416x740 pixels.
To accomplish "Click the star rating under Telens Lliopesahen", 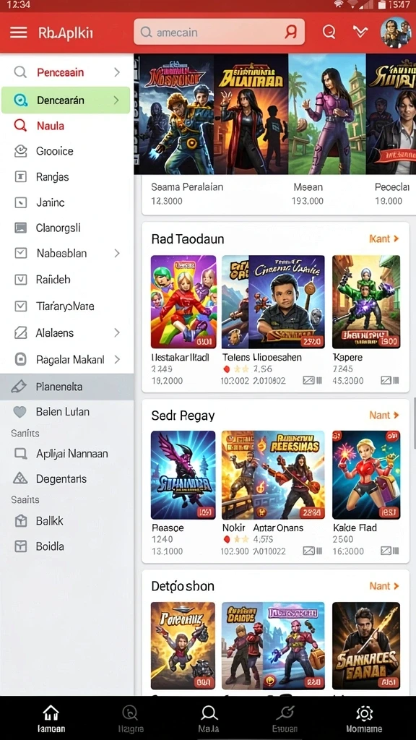I will tap(236, 369).
